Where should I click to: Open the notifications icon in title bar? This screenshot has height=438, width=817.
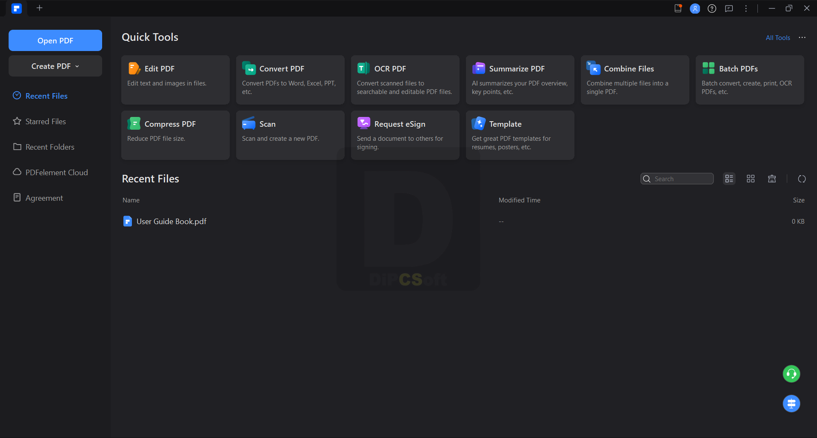678,8
